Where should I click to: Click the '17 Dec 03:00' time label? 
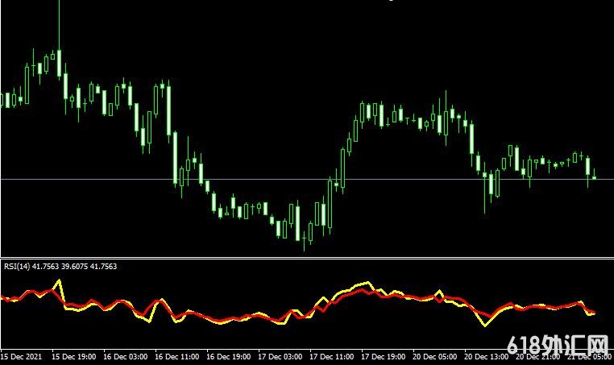[x=280, y=357]
